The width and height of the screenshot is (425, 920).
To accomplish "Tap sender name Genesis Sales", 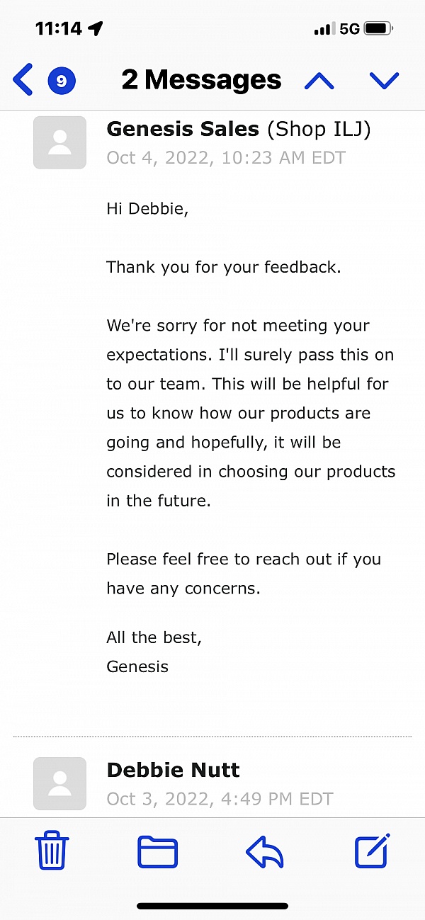I will click(183, 129).
